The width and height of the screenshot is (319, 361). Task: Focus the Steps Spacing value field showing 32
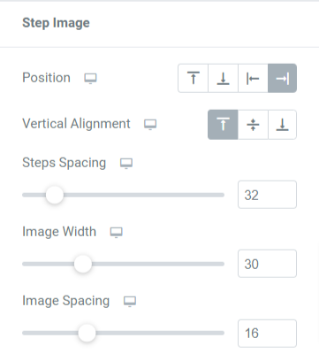coord(267,195)
